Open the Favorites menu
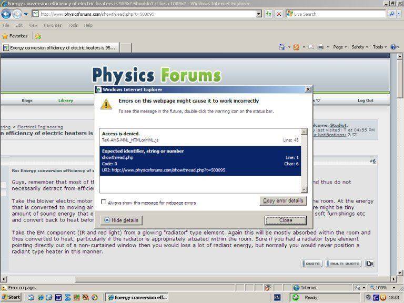Image resolution: width=404 pixels, height=303 pixels. 53,25
